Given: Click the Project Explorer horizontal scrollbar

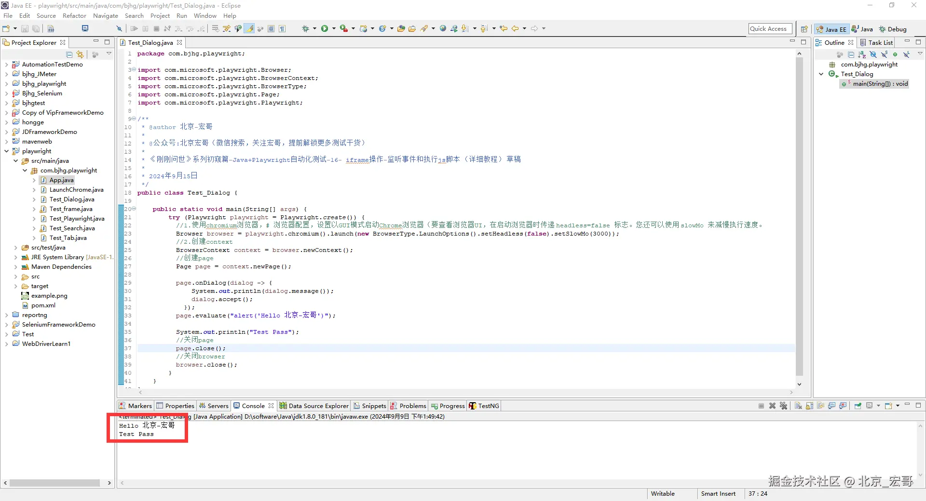Looking at the screenshot, I should [54, 483].
